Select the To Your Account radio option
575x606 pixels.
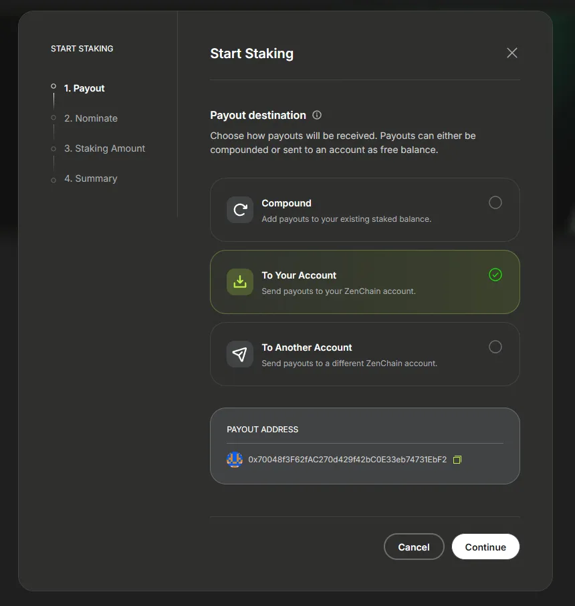[x=495, y=275]
